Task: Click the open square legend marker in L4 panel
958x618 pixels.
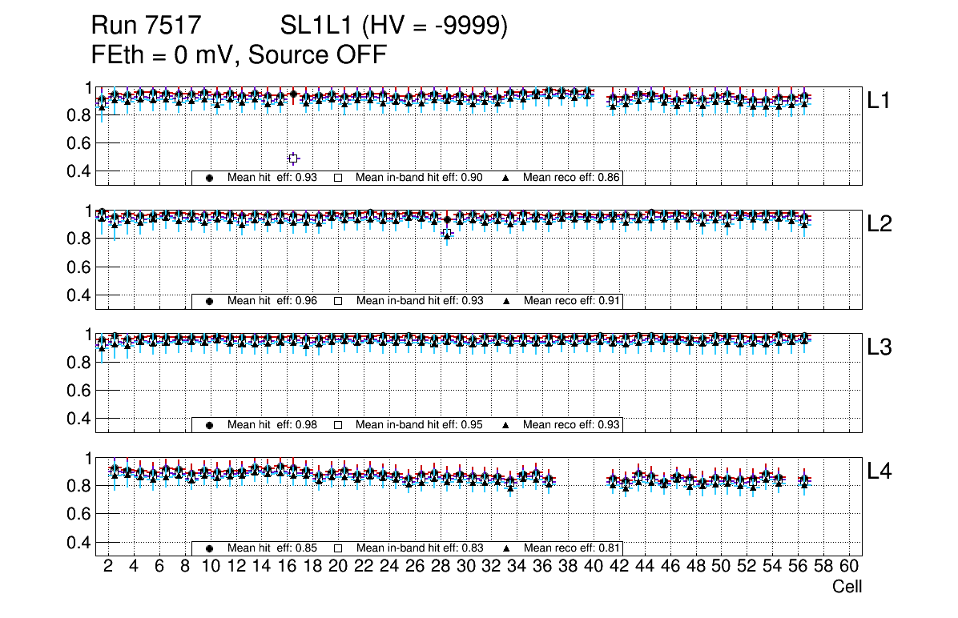Action: (338, 548)
